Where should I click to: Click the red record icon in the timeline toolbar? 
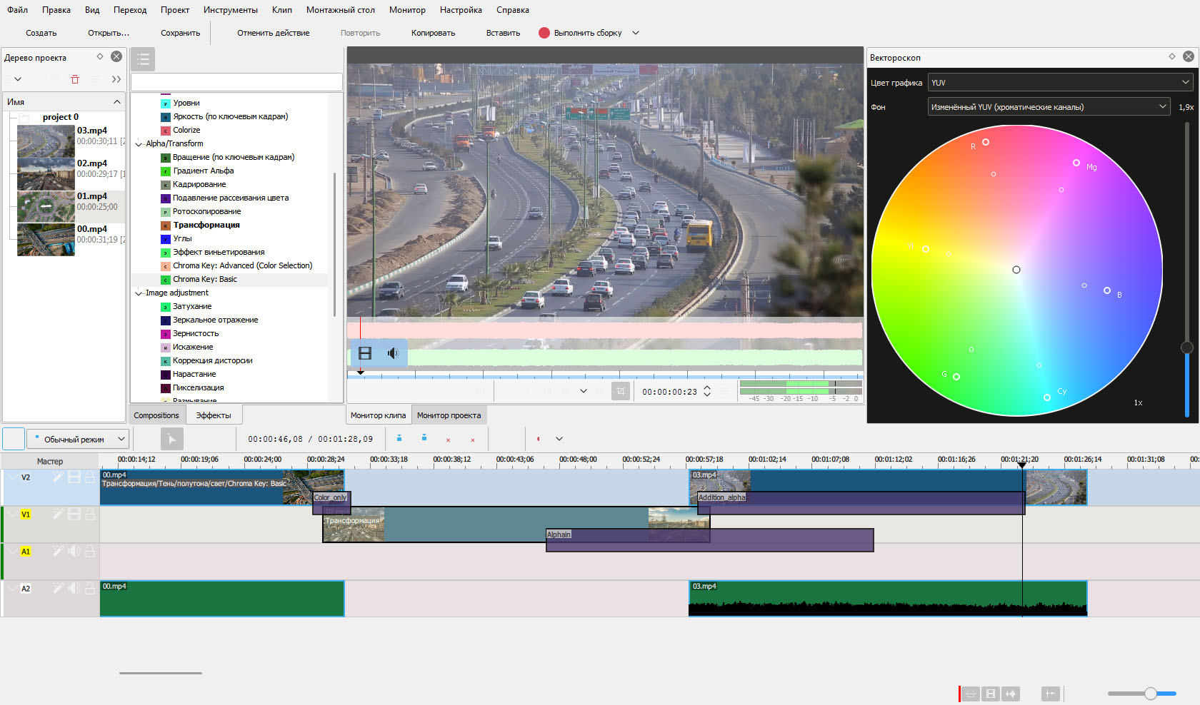click(x=538, y=439)
